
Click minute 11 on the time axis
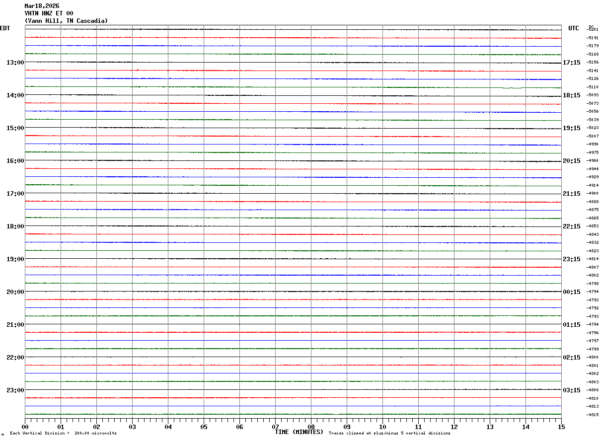pyautogui.click(x=418, y=427)
